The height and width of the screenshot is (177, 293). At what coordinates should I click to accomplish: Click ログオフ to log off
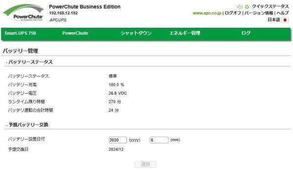232,13
